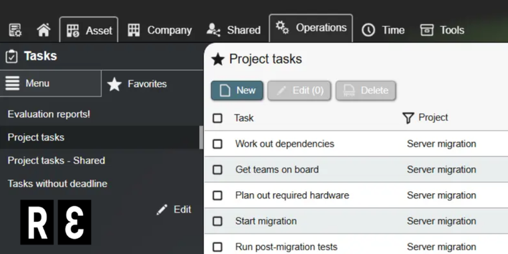This screenshot has width=508, height=254.
Task: Open the Asset tab
Action: tap(89, 30)
